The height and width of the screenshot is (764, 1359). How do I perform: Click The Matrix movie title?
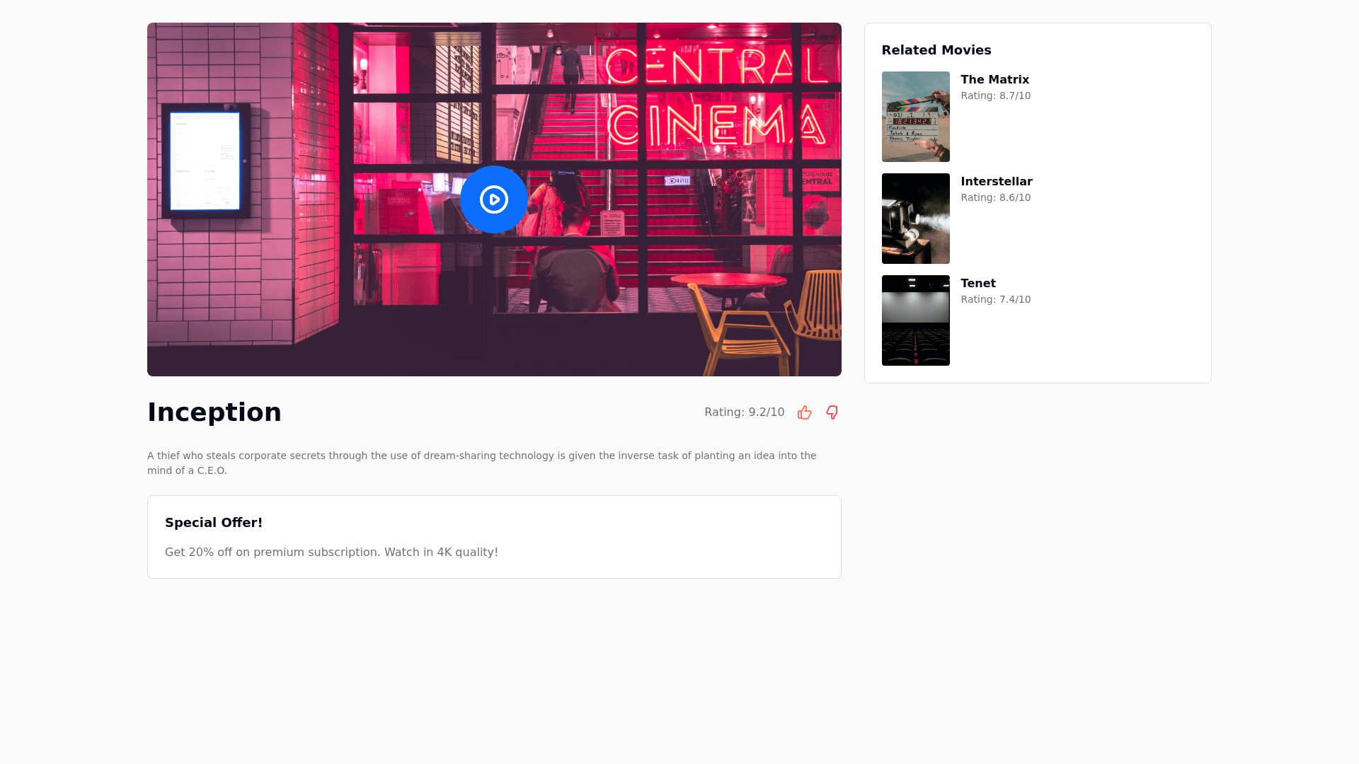click(994, 80)
